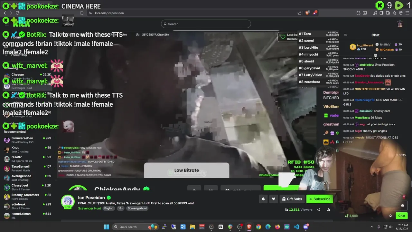This screenshot has width=412, height=232.
Task: Click the share page icon in address bar
Action: (x=299, y=13)
